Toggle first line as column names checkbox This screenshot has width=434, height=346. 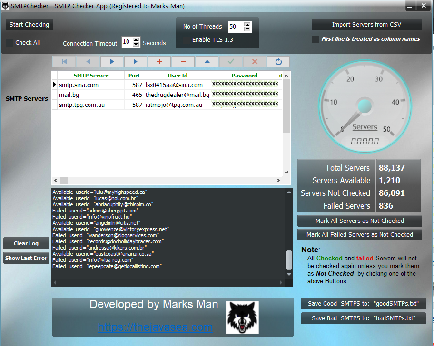click(x=316, y=39)
